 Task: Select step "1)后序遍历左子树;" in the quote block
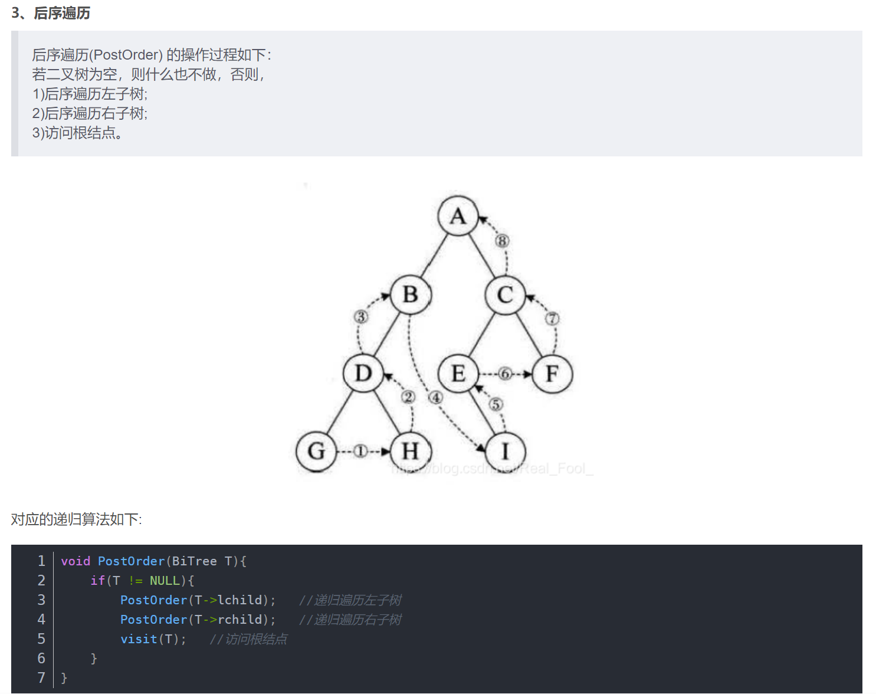(90, 94)
